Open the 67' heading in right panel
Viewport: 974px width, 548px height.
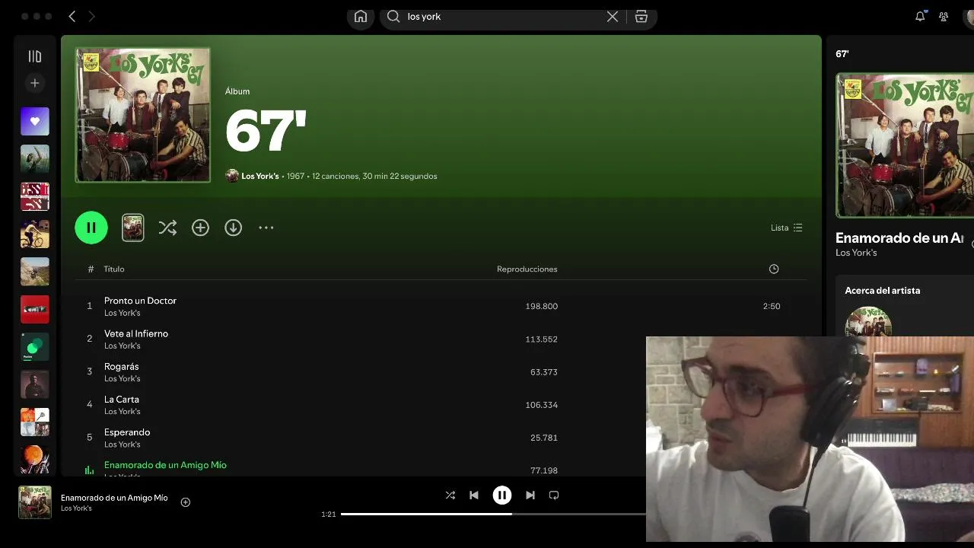(x=842, y=54)
